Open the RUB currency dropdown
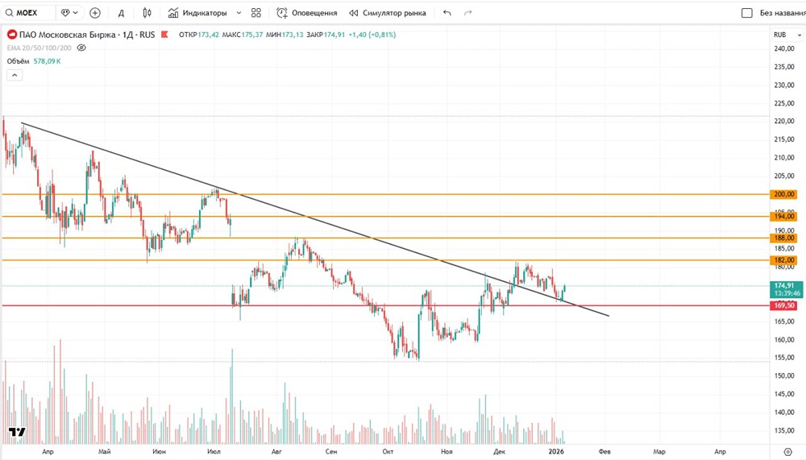This screenshot has height=460, width=806. click(787, 35)
